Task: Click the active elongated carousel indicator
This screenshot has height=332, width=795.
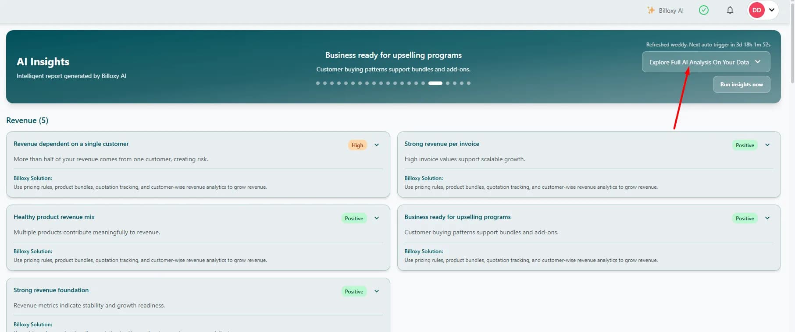Action: click(435, 83)
